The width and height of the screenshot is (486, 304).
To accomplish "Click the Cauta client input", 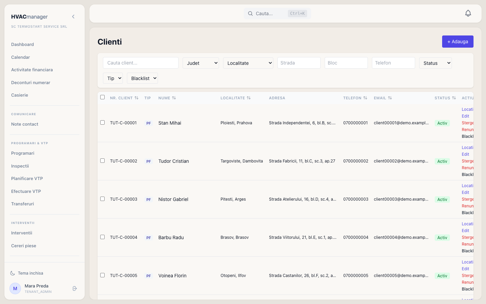I will 141,63.
